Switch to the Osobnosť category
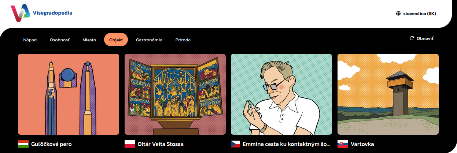Viewport: 457px width, 153px height. pos(60,40)
